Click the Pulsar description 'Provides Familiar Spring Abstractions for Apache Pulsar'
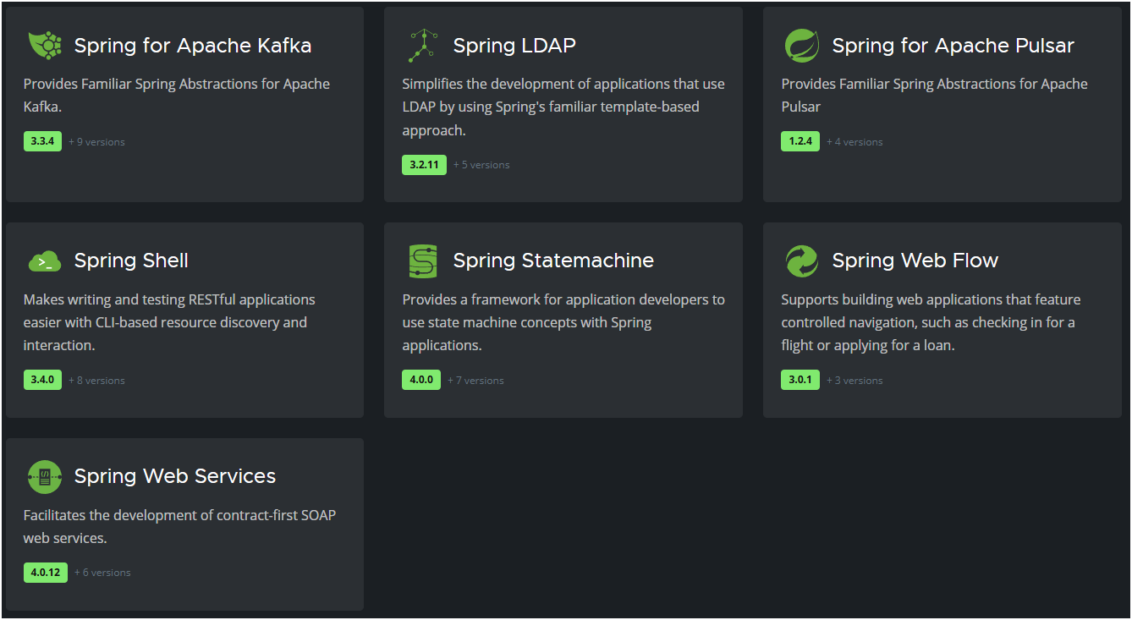Viewport: 1132px width, 620px height. pyautogui.click(x=935, y=96)
